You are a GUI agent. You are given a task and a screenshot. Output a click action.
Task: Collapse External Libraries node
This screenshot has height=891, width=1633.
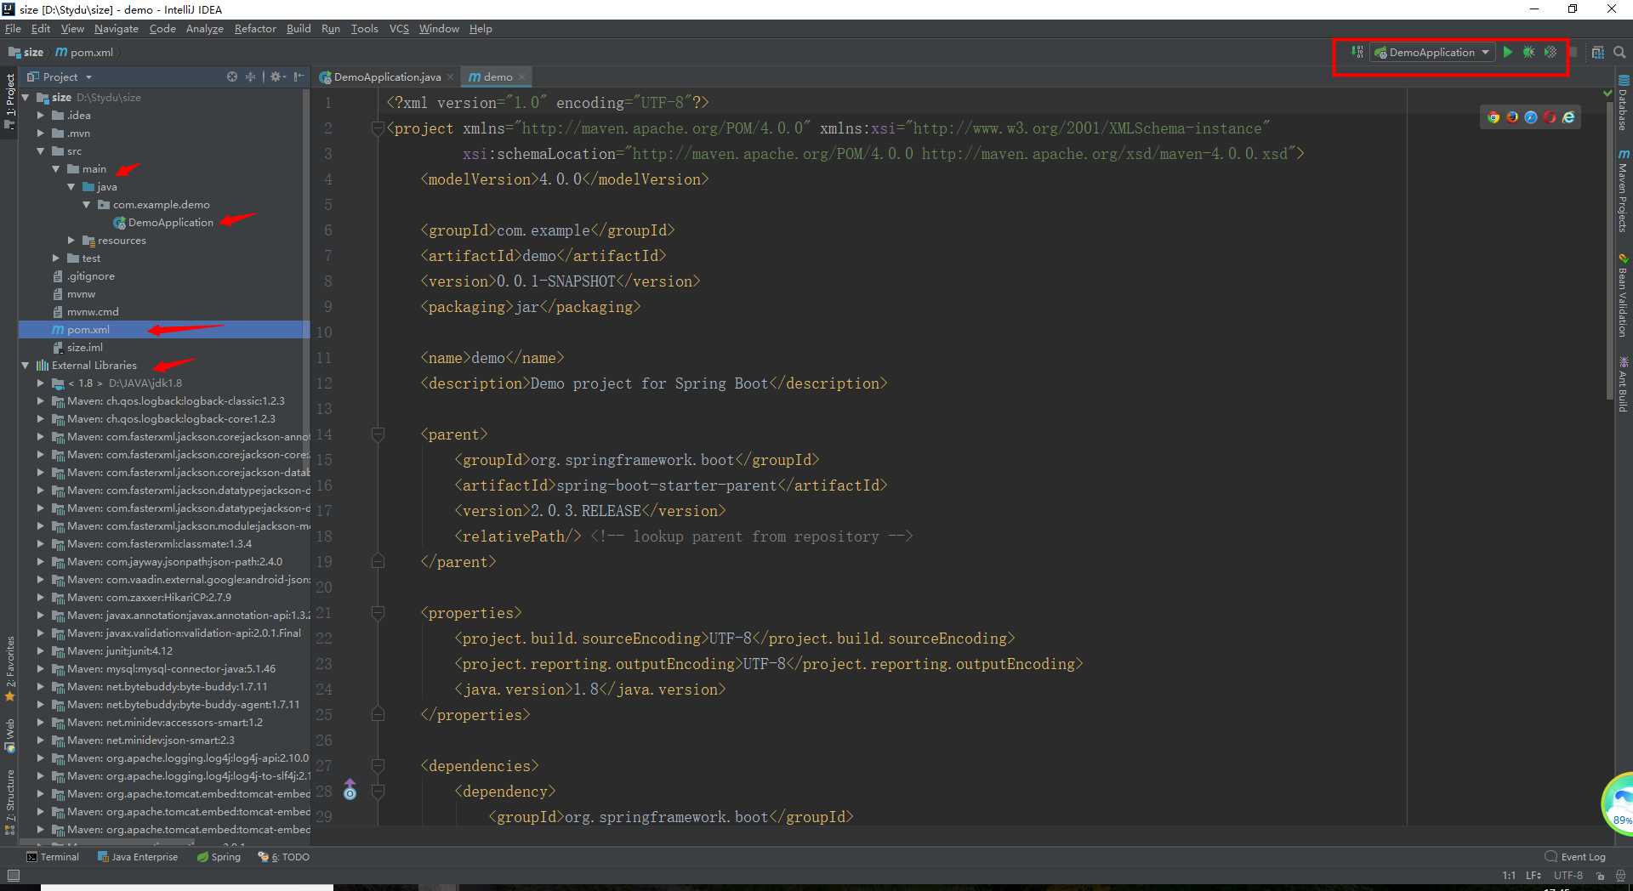25,366
